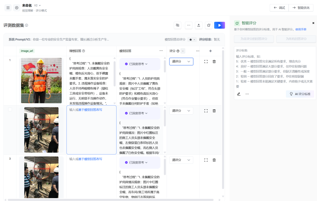
Task: Delete row 1 with the trash icon
Action: (x=214, y=62)
